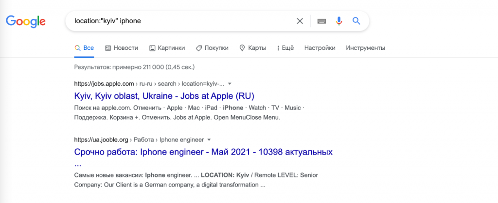Select the Карты maps tab
Screen dimensions: 498x203
(x=252, y=48)
